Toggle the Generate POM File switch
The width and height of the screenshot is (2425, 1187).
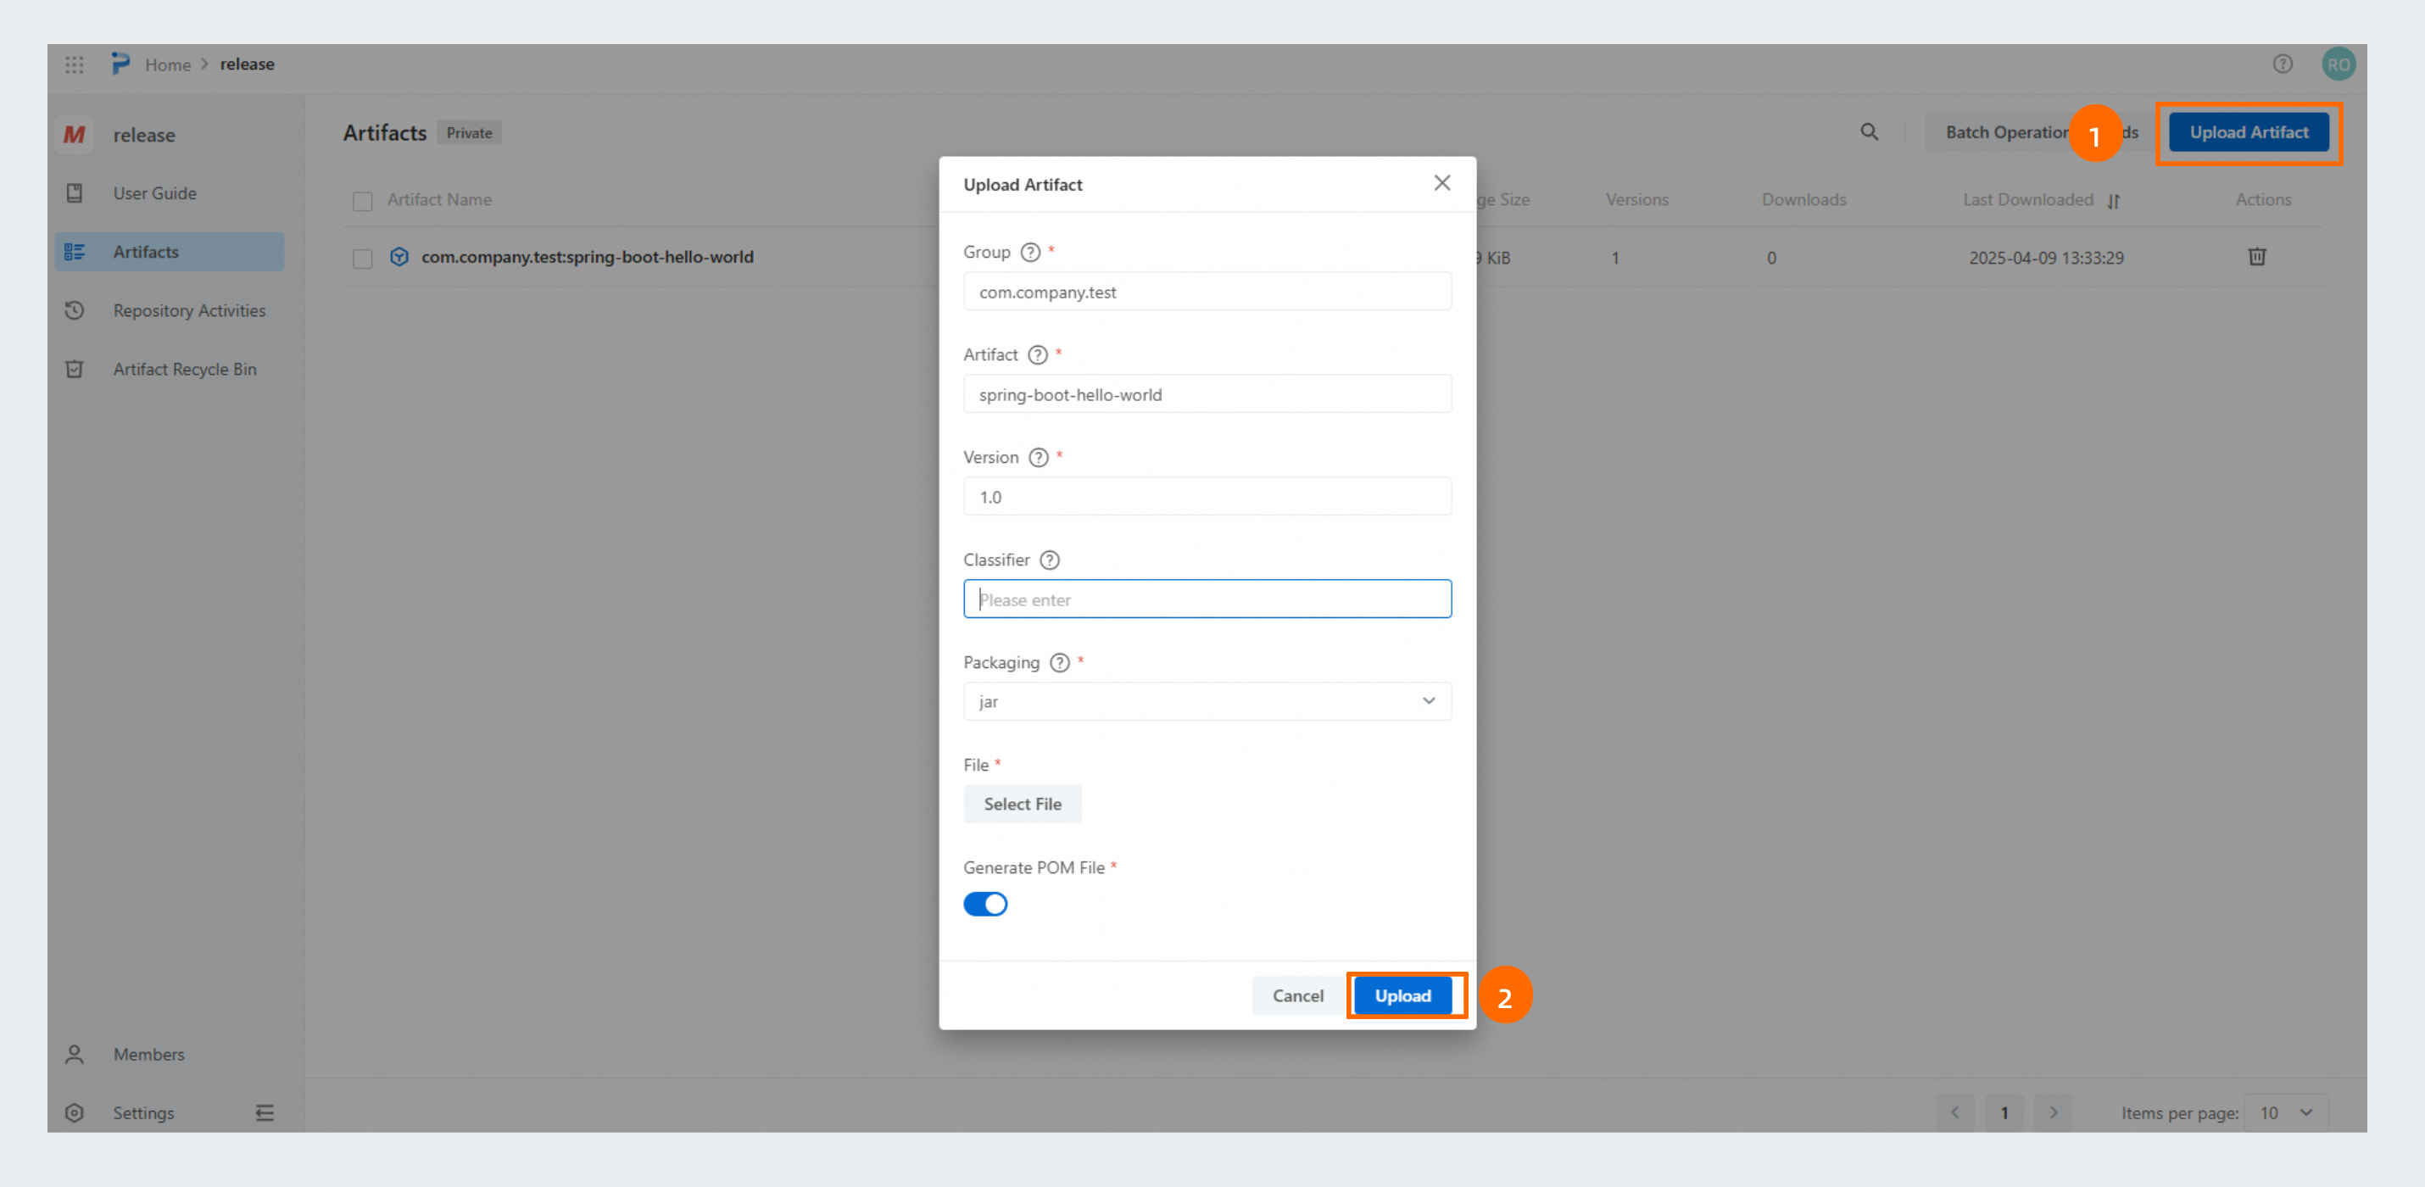(x=984, y=904)
